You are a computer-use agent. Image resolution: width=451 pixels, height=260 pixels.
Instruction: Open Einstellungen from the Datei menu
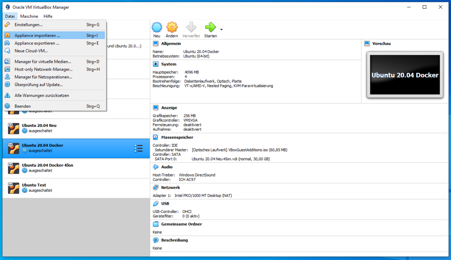(x=28, y=25)
